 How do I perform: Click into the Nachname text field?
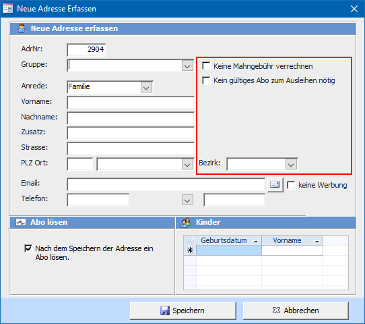click(131, 118)
